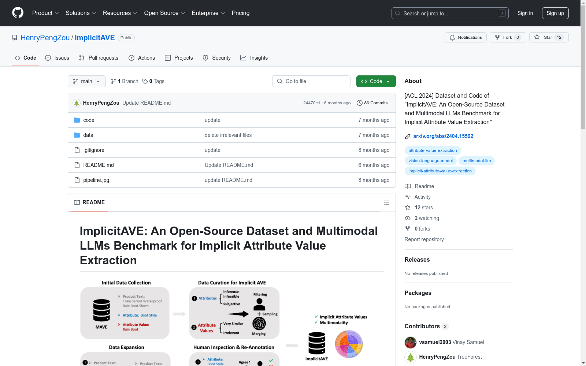Image resolution: width=586 pixels, height=366 pixels.
Task: Click HenryPengZou commit author avatar
Action: pyautogui.click(x=77, y=103)
